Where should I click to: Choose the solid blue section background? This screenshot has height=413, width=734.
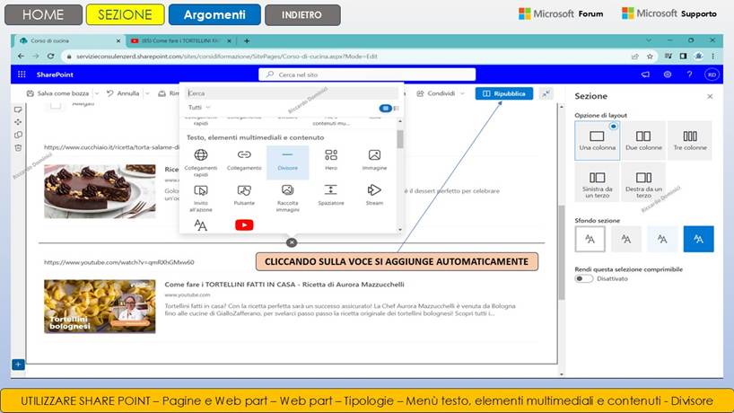click(x=698, y=240)
